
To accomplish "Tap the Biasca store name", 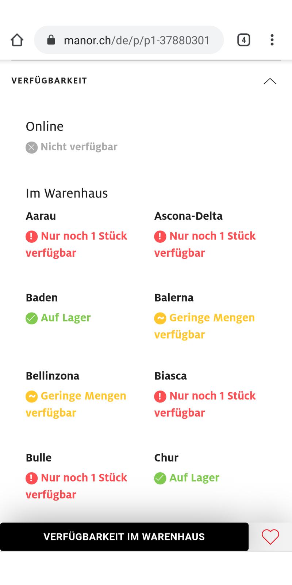I will click(170, 376).
